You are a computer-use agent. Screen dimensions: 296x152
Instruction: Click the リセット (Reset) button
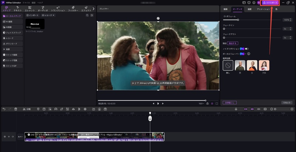point(287,102)
